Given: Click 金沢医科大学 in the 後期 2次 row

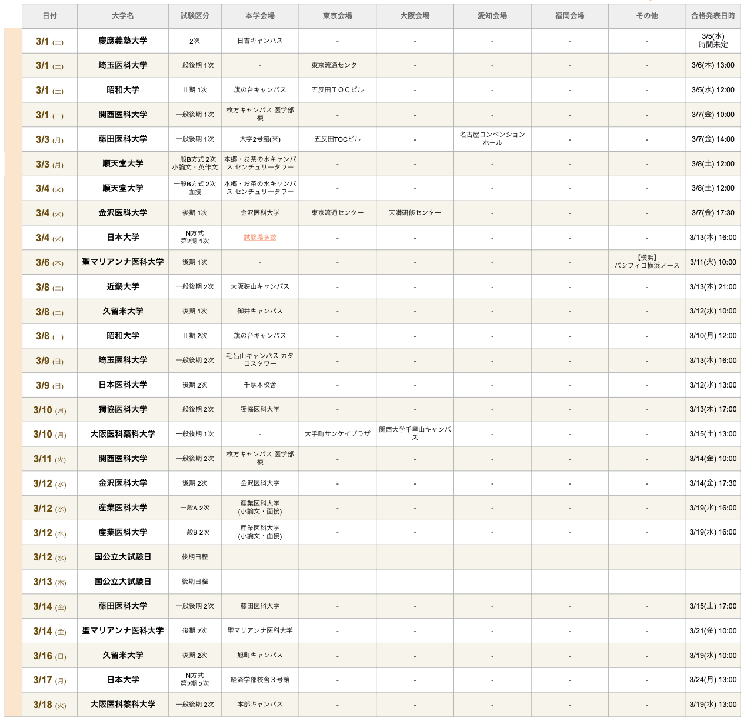Looking at the screenshot, I should tap(123, 483).
